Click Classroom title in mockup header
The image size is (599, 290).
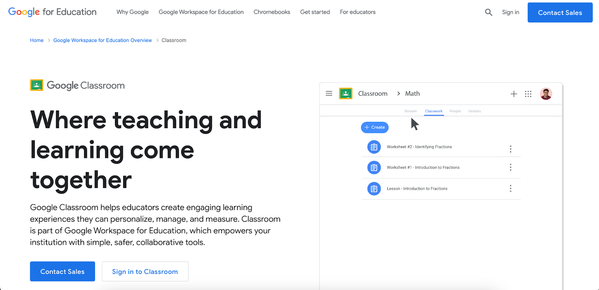(x=373, y=93)
